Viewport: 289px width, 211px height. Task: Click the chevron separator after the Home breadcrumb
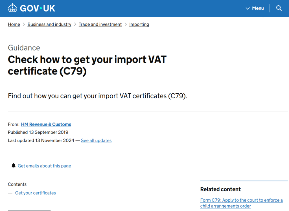tap(24, 25)
